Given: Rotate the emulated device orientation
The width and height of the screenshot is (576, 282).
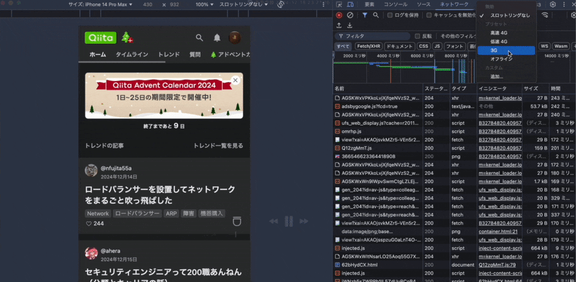Looking at the screenshot, I should (281, 5).
